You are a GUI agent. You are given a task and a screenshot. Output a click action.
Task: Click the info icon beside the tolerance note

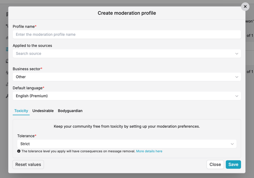19,151
